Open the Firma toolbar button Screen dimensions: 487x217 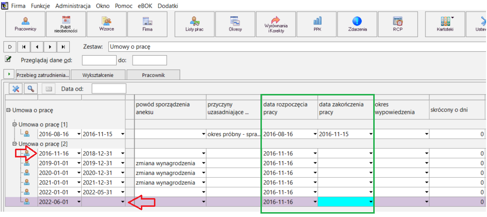click(147, 24)
